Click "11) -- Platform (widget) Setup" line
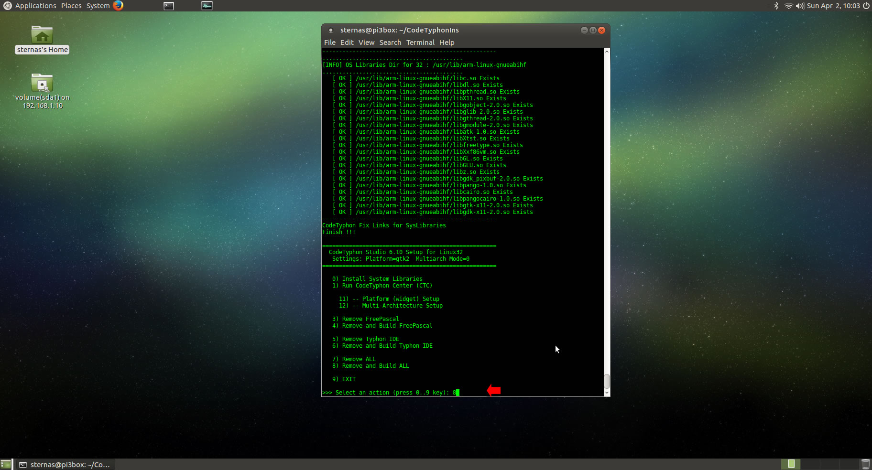This screenshot has width=872, height=470. 389,299
